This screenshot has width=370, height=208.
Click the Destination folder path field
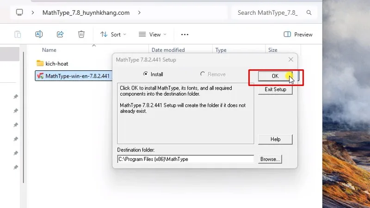[x=185, y=159]
